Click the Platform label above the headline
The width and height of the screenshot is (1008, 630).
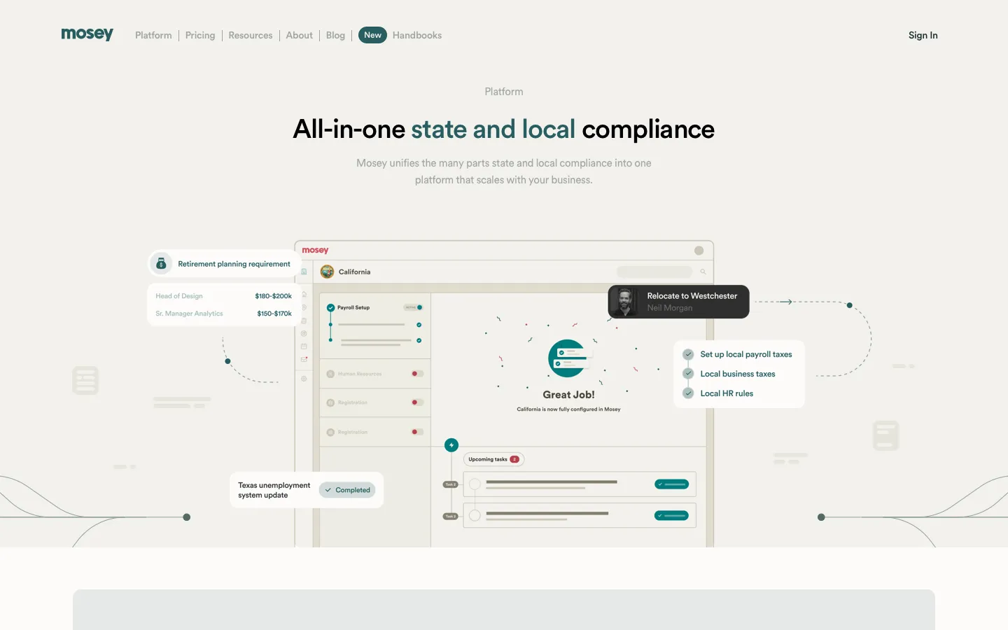point(504,92)
